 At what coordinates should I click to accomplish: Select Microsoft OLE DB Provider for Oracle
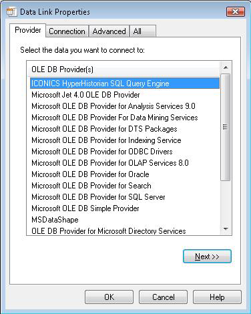(125, 174)
